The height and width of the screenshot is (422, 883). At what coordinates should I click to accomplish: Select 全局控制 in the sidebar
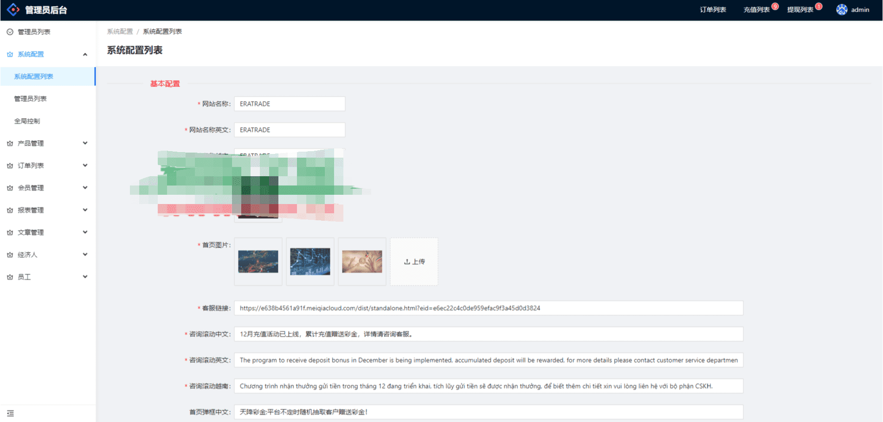coord(27,121)
